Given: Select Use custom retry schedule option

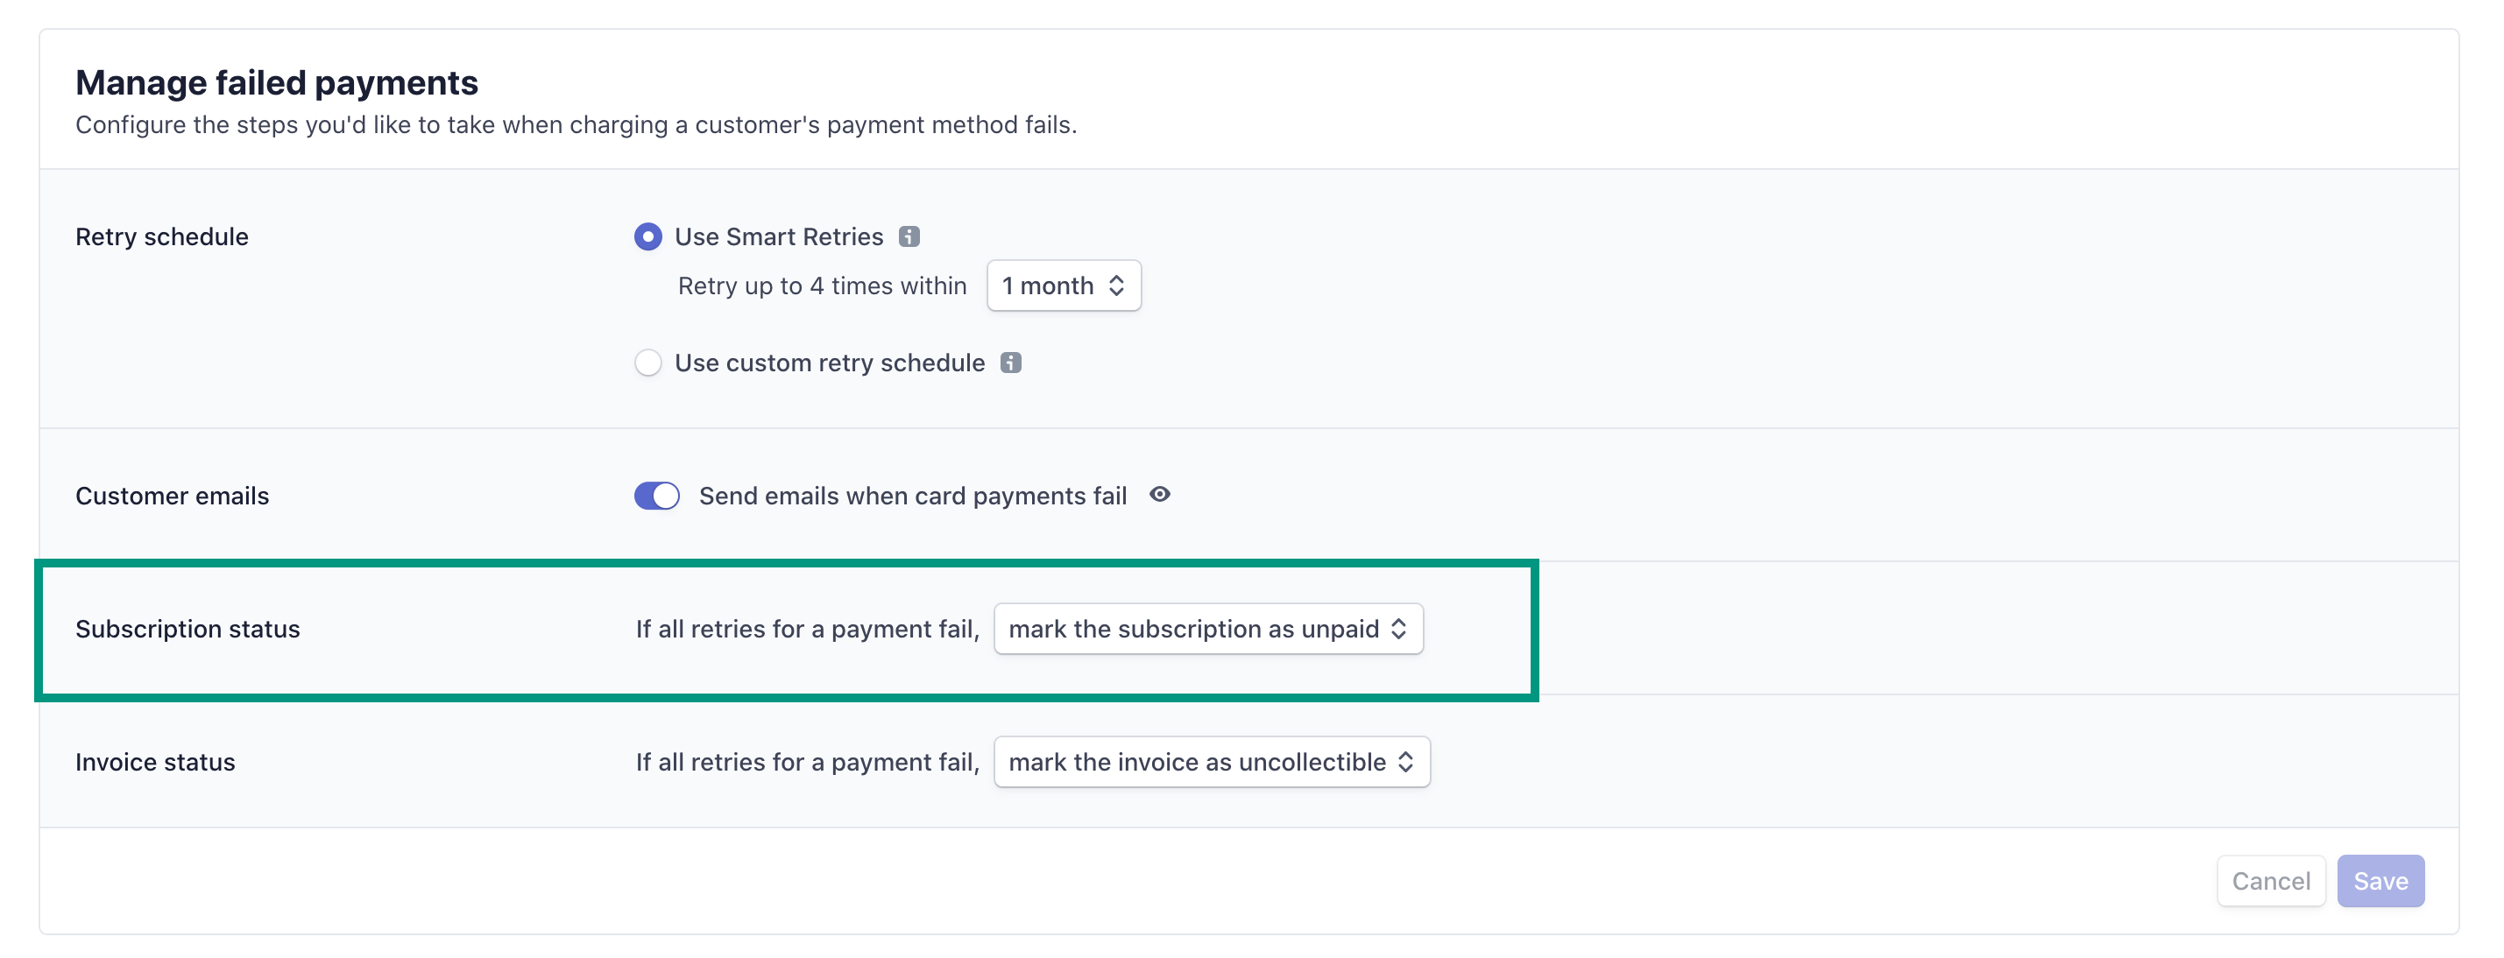Looking at the screenshot, I should pyautogui.click(x=647, y=363).
